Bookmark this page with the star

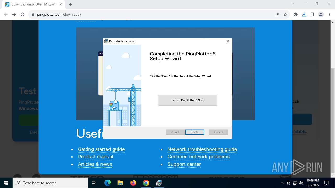285,14
